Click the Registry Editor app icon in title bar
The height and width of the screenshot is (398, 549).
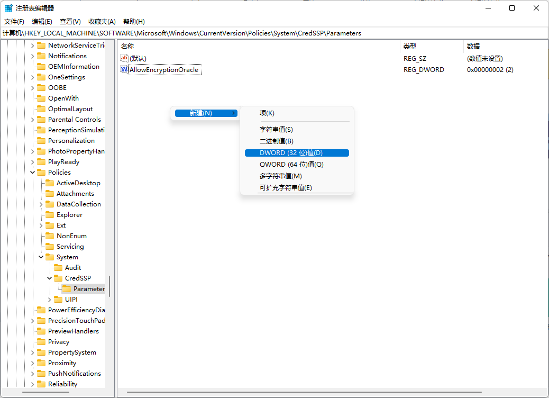tap(8, 8)
